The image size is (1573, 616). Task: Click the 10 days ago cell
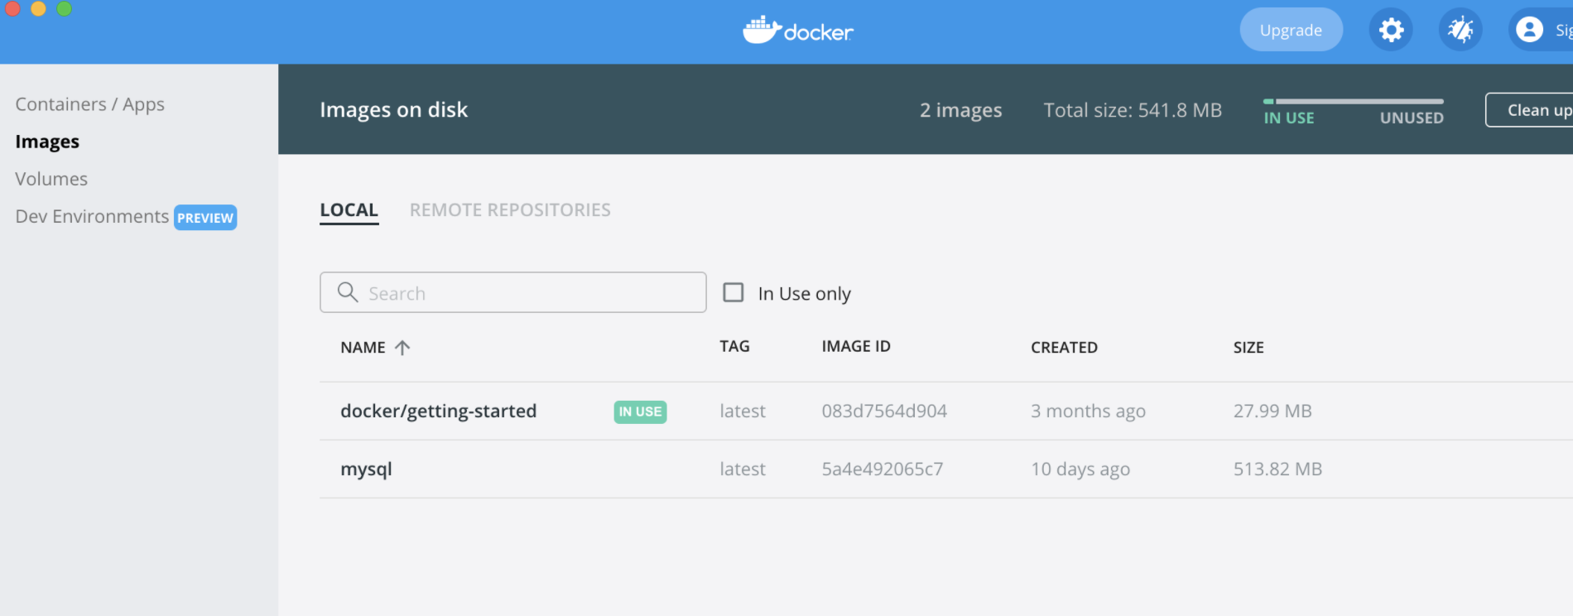coord(1080,469)
